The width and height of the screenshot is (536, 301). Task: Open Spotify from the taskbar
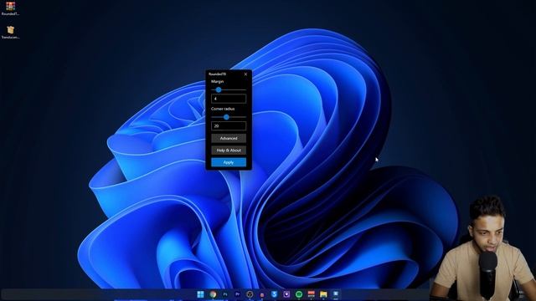coord(299,294)
